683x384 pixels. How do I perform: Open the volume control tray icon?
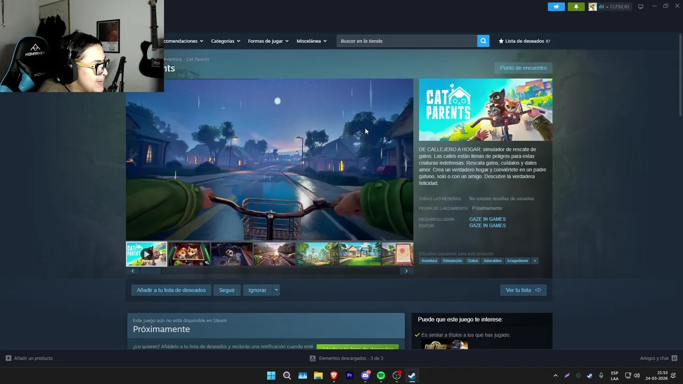coord(637,375)
